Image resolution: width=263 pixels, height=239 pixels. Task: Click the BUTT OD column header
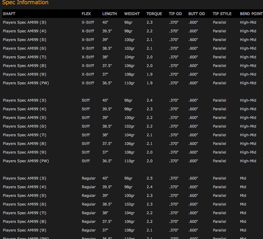[x=197, y=14]
